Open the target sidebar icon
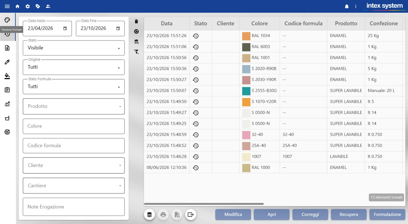This screenshot has height=224, width=408. click(7, 132)
